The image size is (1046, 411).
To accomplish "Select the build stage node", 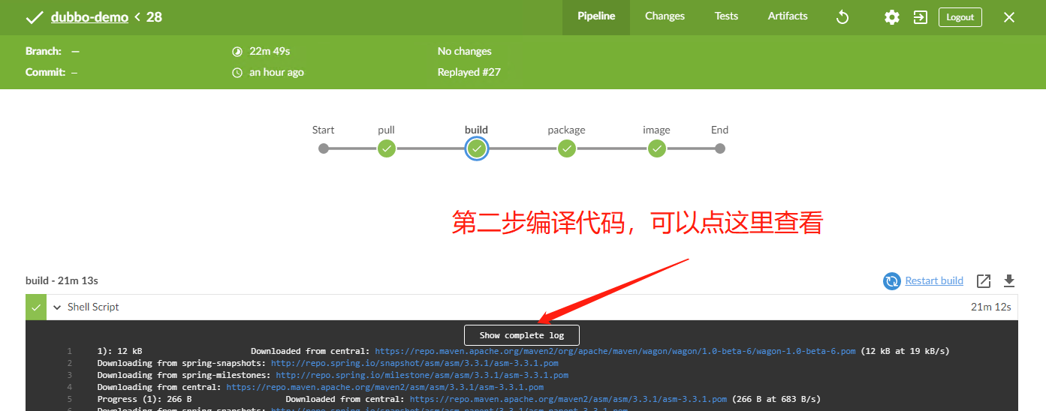I will 477,148.
